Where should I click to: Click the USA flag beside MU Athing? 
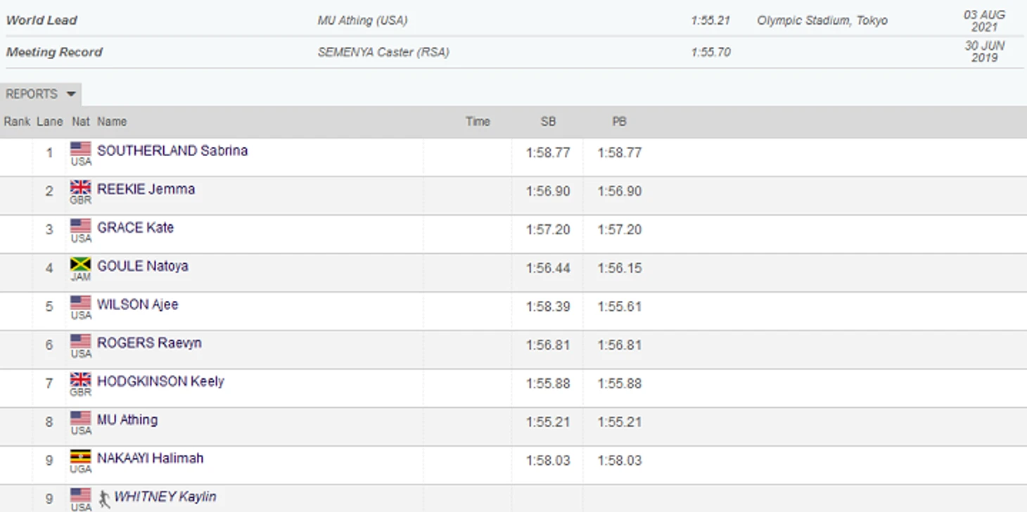point(81,418)
